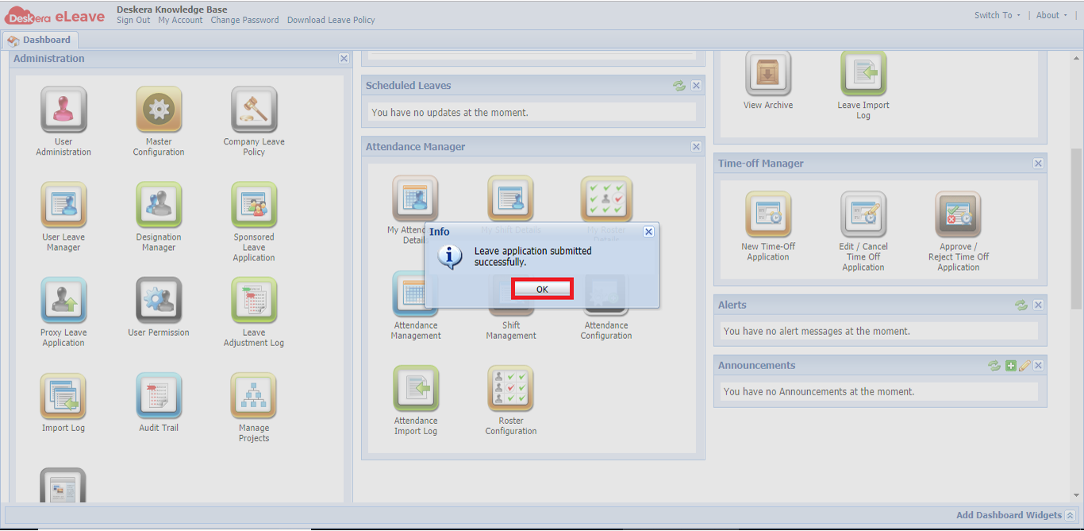1084x531 pixels.
Task: Open New Time-Off Application icon
Action: click(x=768, y=214)
